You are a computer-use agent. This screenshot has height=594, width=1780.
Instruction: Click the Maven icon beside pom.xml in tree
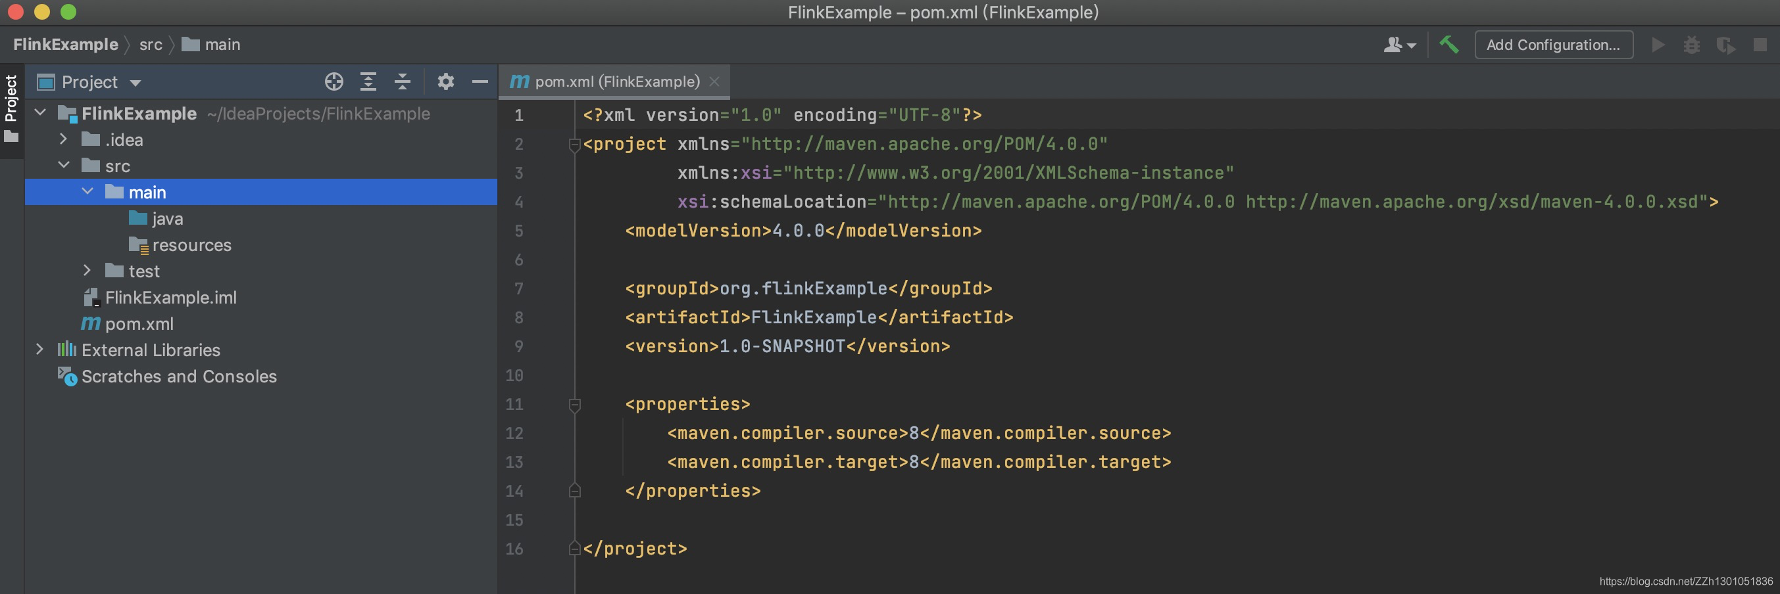pos(91,323)
